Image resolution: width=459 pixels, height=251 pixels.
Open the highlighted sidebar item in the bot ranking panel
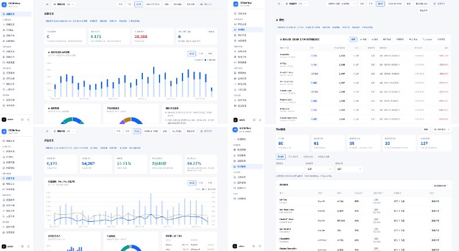248,30
